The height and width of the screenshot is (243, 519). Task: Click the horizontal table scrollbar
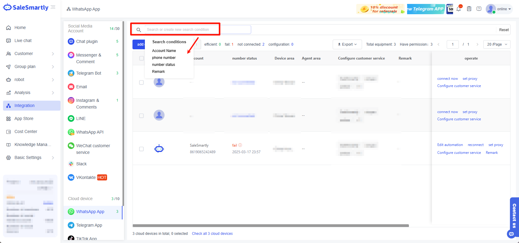click(x=270, y=225)
